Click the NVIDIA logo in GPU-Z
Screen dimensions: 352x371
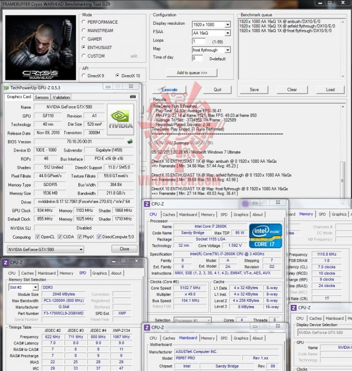coord(120,119)
